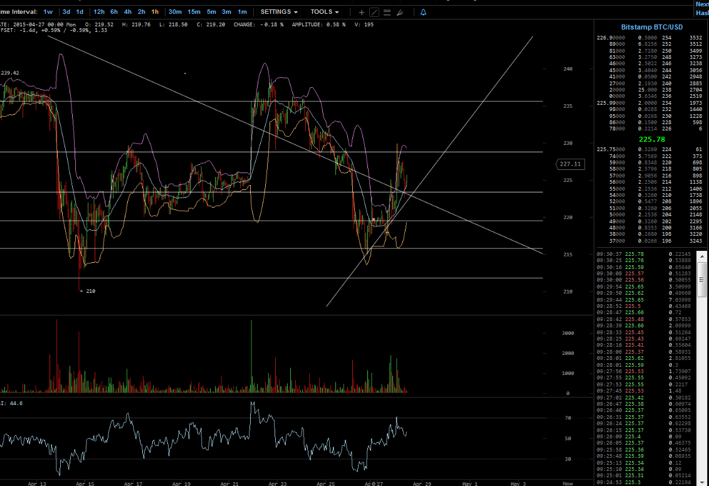
Task: Switch time interval to 4h
Action: 127,12
